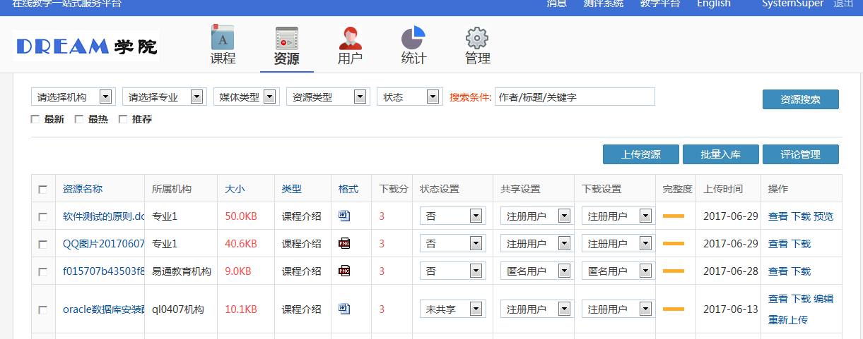Check the row checkbox for oracle数据库安装
Screen dimensions: 863x339
coord(42,309)
